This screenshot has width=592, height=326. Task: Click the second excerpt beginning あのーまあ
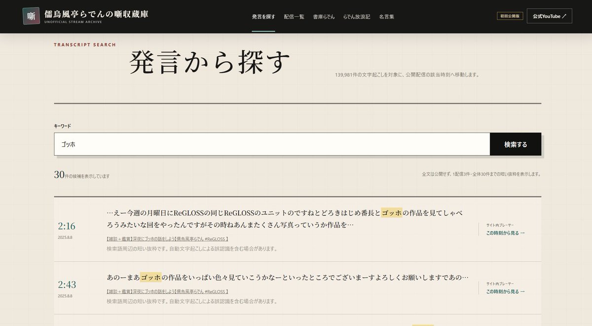288,278
